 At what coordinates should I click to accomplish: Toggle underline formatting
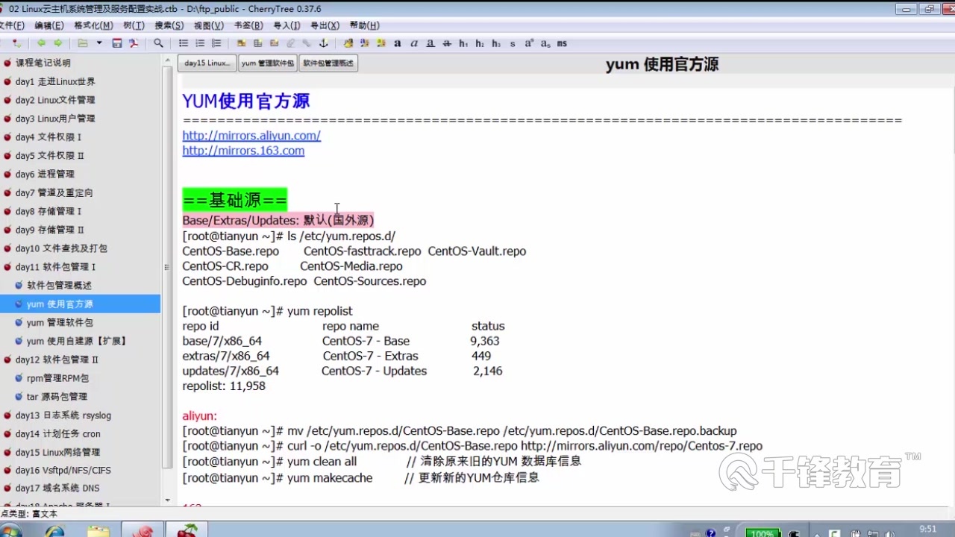(430, 43)
